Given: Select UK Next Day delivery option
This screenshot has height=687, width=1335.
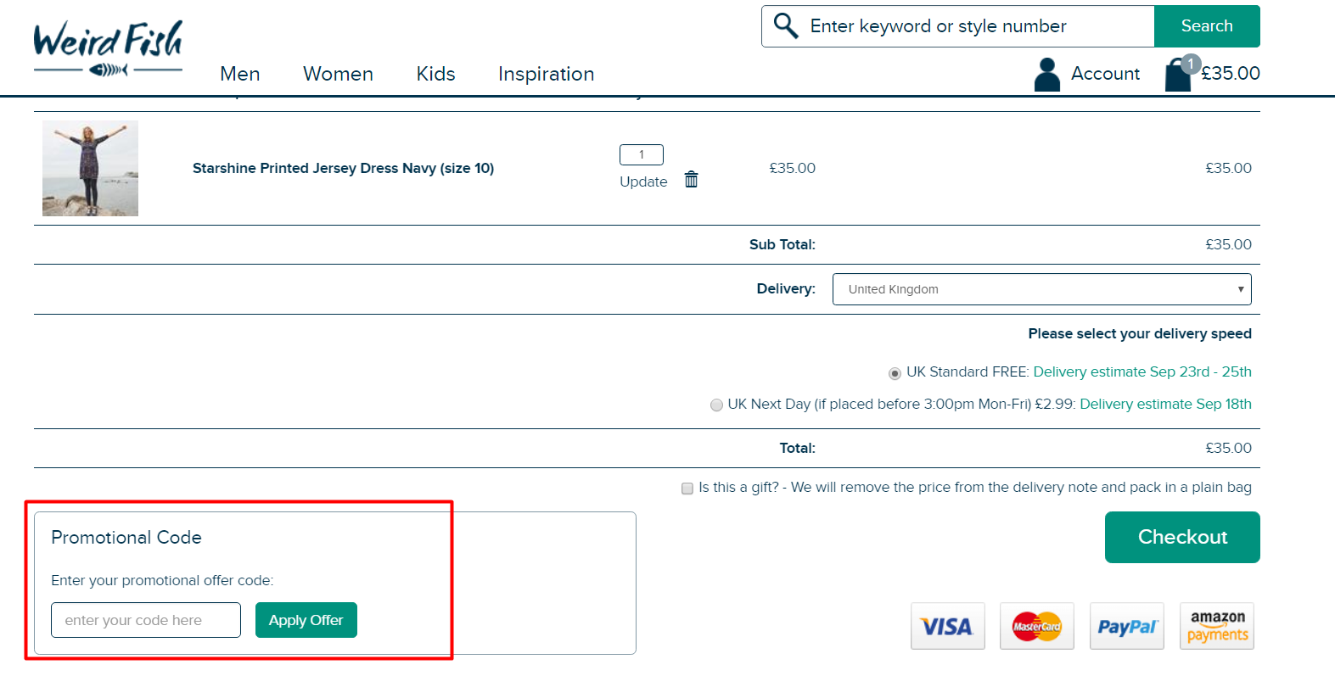Looking at the screenshot, I should coord(716,405).
